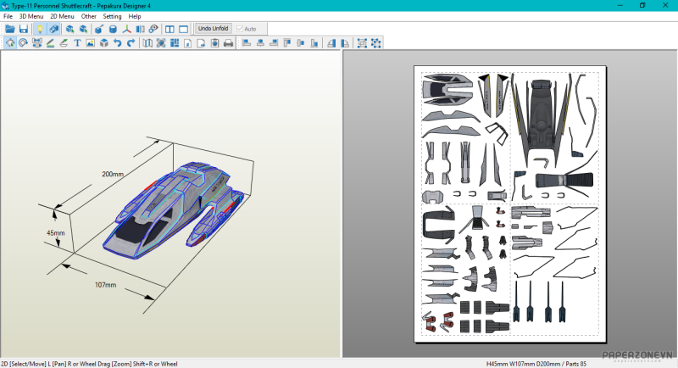Click the Open file folder icon
678x368 pixels.
(x=9, y=29)
